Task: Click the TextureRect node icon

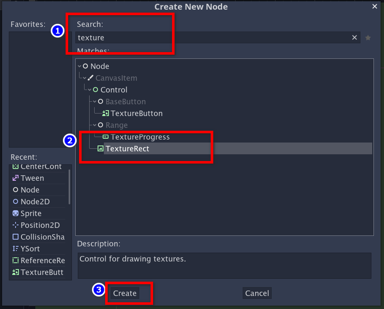Action: pos(101,148)
